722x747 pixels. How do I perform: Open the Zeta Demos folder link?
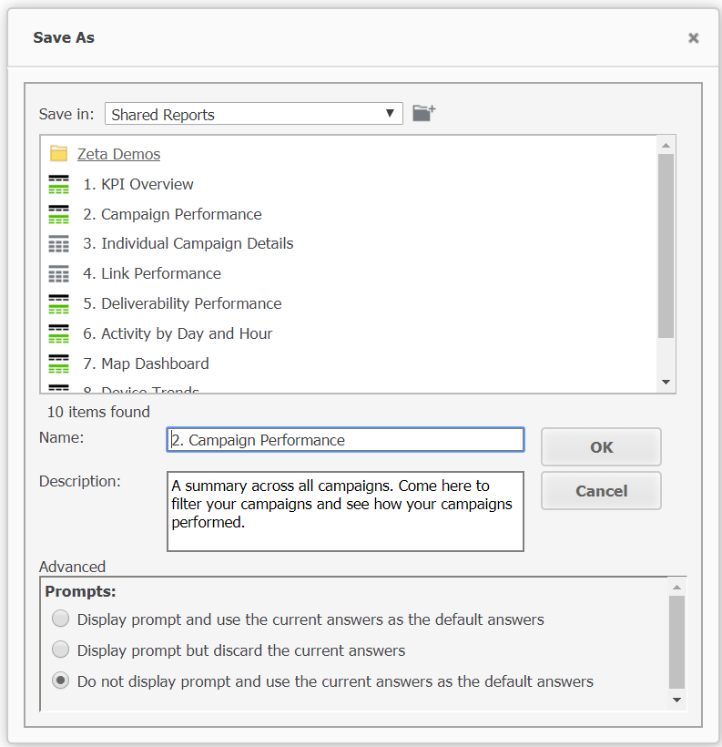[x=118, y=154]
